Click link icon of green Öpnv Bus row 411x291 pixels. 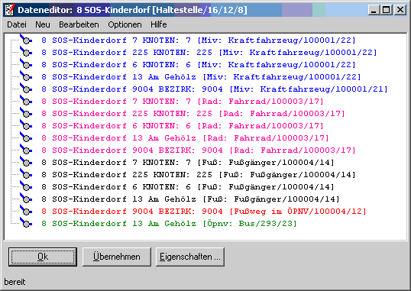[x=26, y=223]
